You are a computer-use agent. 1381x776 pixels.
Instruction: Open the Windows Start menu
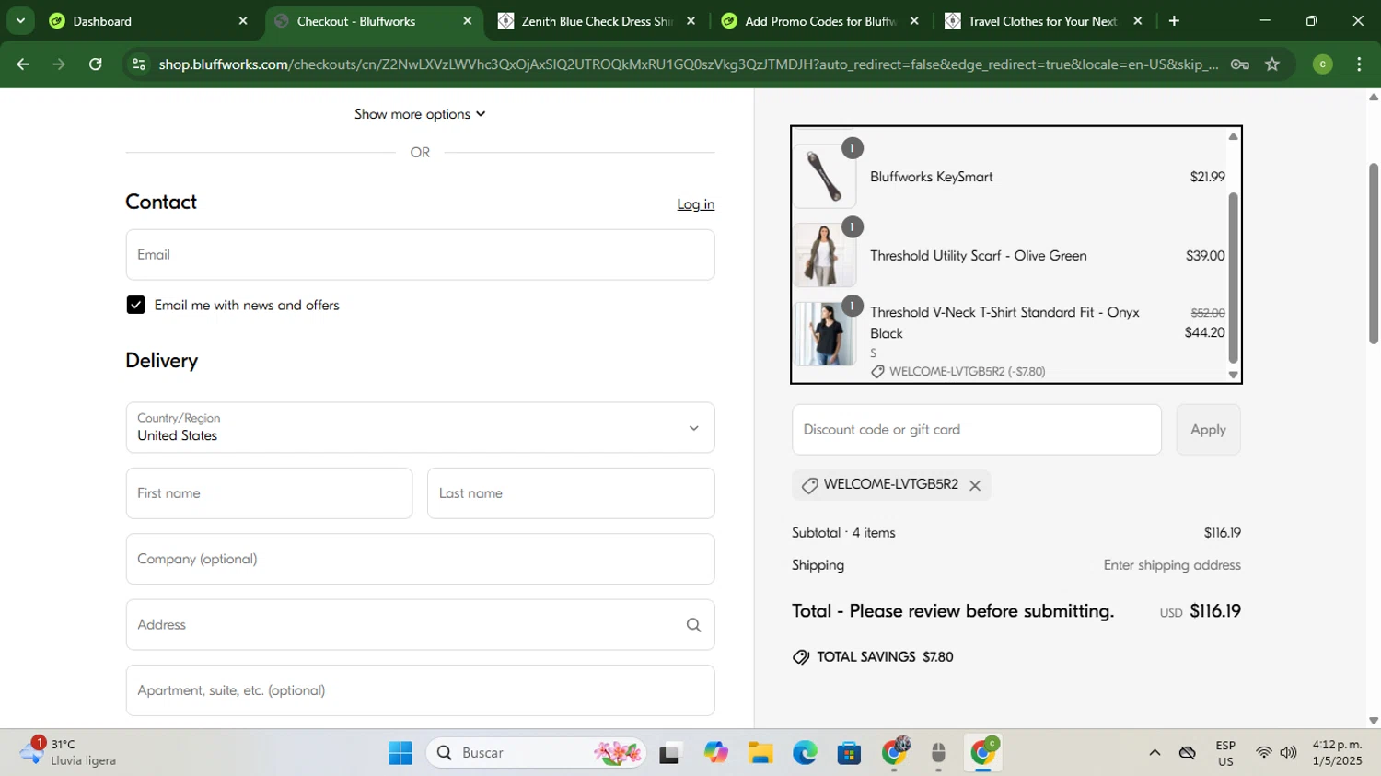tap(400, 753)
